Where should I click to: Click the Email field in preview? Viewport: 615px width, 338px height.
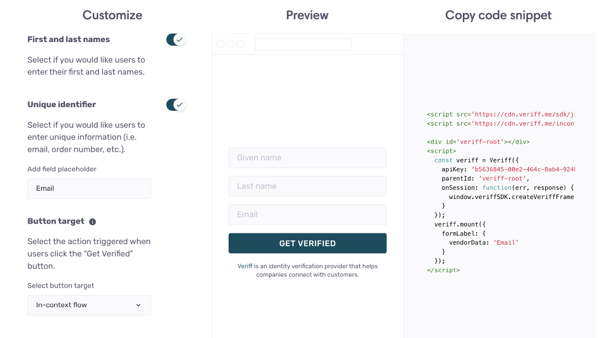307,214
